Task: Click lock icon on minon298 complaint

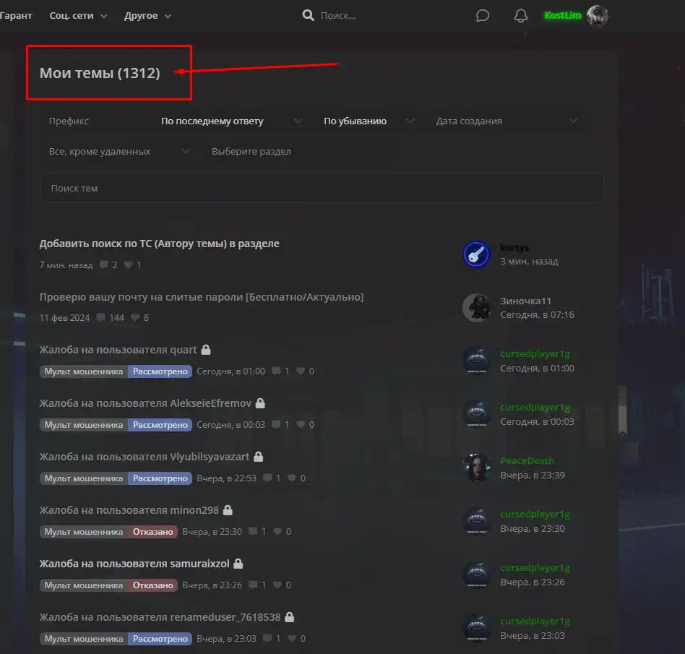Action: tap(228, 510)
